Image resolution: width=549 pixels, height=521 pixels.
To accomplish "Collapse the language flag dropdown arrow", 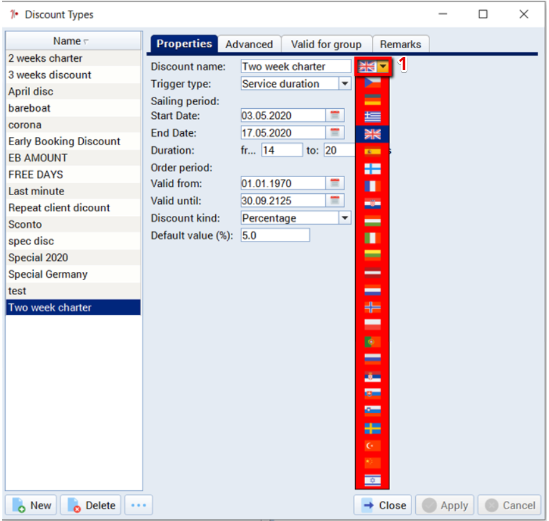I will pyautogui.click(x=383, y=66).
